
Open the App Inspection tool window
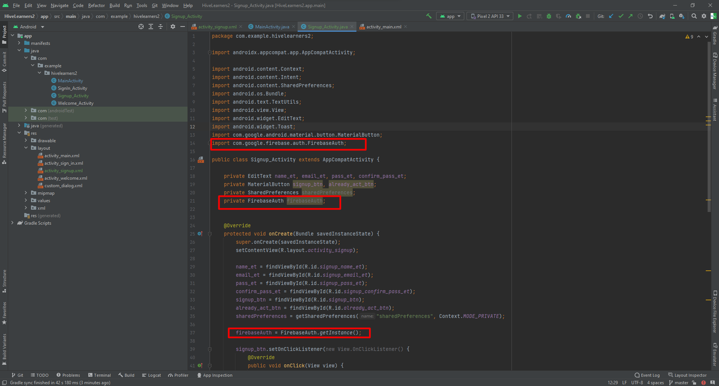[x=214, y=375]
